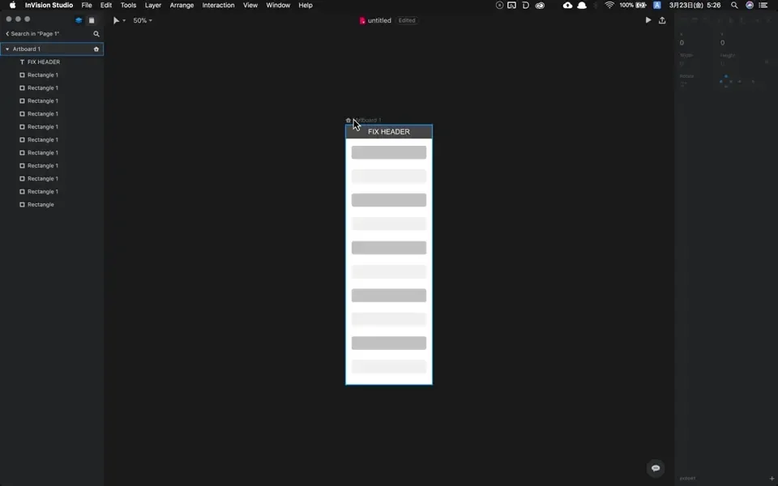Click the home icon on Artboard 1

(96, 49)
